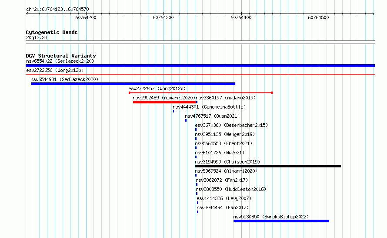Click nsv5969524 (Almarri2020) label
This screenshot has height=238, width=387.
[226, 171]
